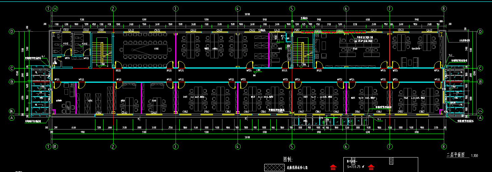Select the left-side axis bubble D
The width and height of the screenshot is (492, 172).
pos(12,32)
